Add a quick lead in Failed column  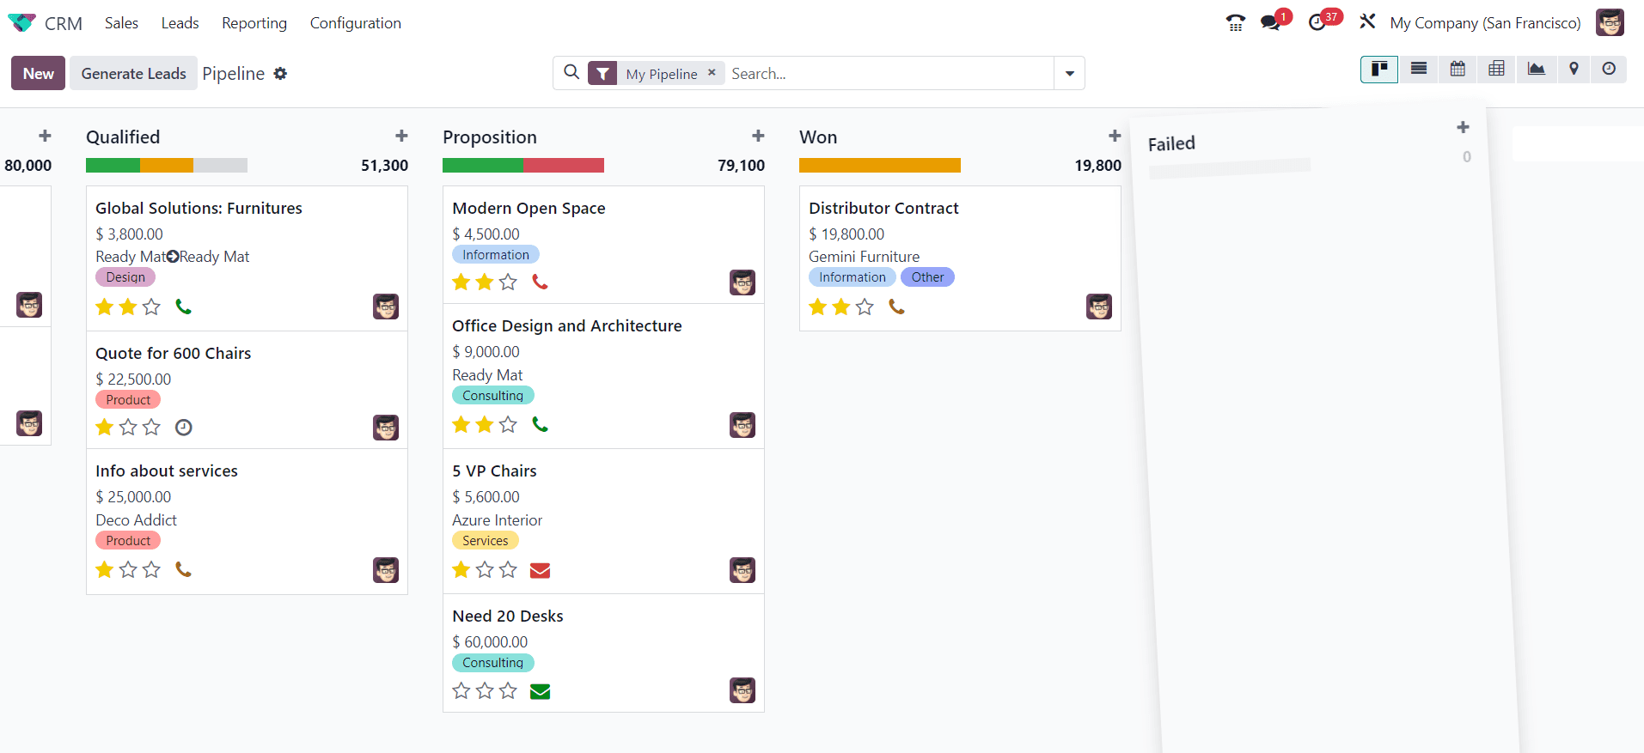(x=1463, y=127)
